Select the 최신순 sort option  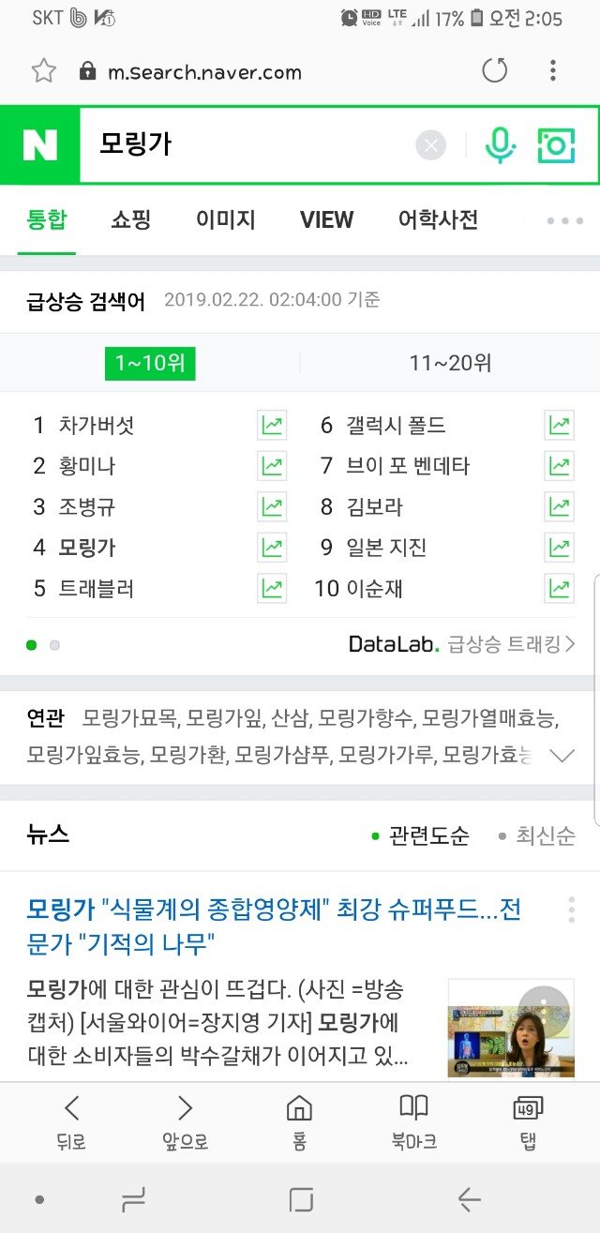(x=537, y=835)
